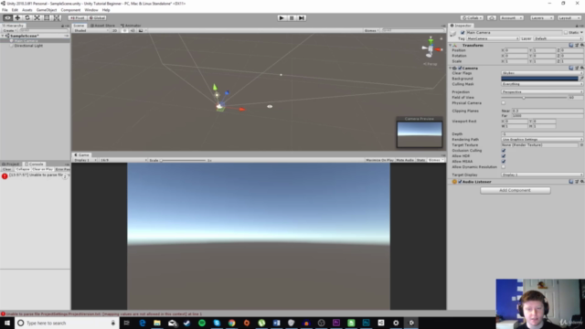585x329 pixels.
Task: Select the Move tool in the toolbar
Action: [x=17, y=18]
